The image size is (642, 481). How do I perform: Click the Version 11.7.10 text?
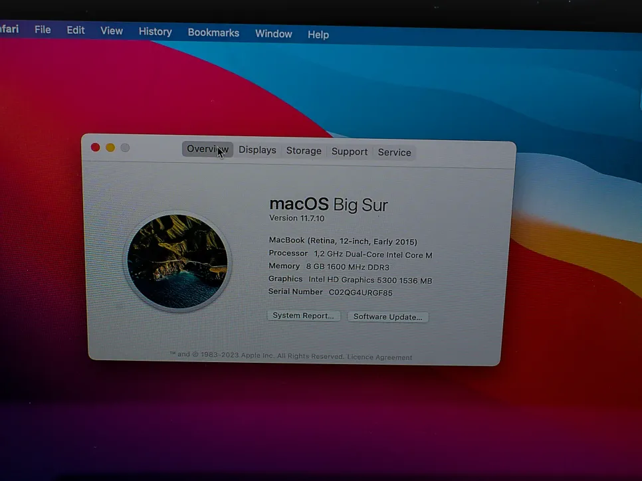pos(297,218)
